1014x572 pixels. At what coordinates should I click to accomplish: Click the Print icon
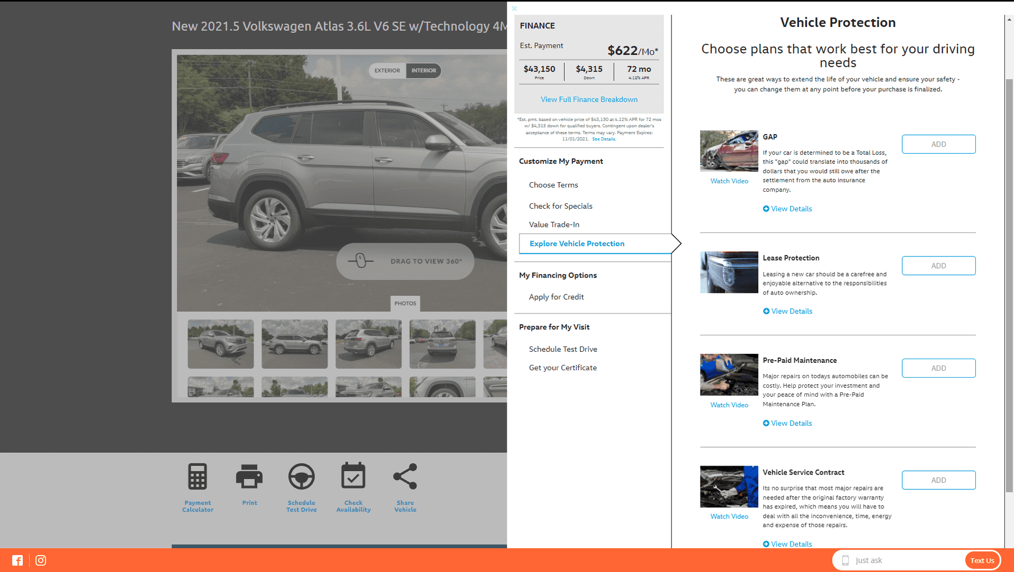pos(249,476)
